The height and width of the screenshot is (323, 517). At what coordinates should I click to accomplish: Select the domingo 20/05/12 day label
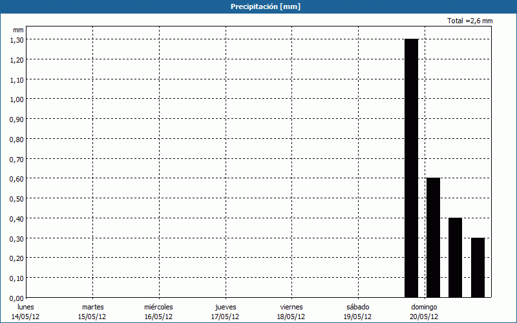pos(424,311)
